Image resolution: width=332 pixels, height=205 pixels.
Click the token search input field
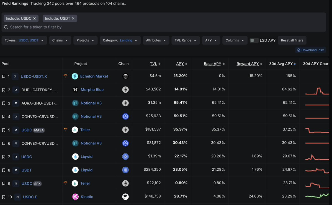click(164, 27)
